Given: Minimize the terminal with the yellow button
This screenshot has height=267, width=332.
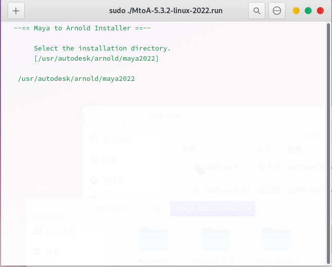Looking at the screenshot, I should pyautogui.click(x=296, y=11).
